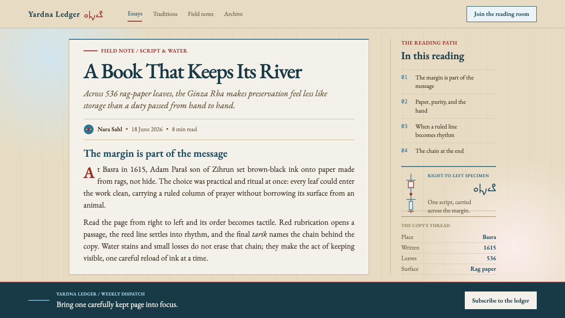Click the red script glyph beside Yardna Ledger

click(94, 15)
